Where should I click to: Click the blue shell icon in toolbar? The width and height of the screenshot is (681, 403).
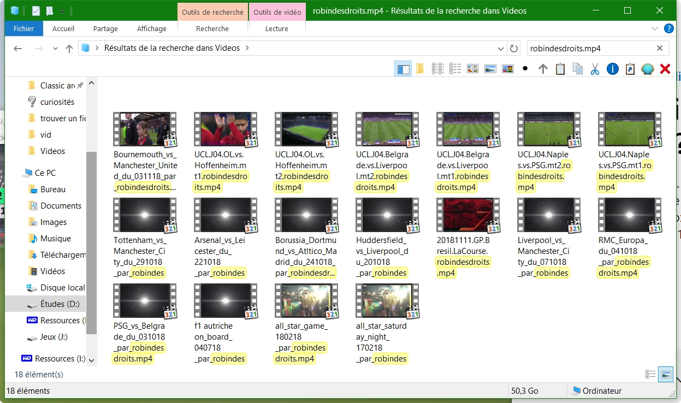coord(647,69)
